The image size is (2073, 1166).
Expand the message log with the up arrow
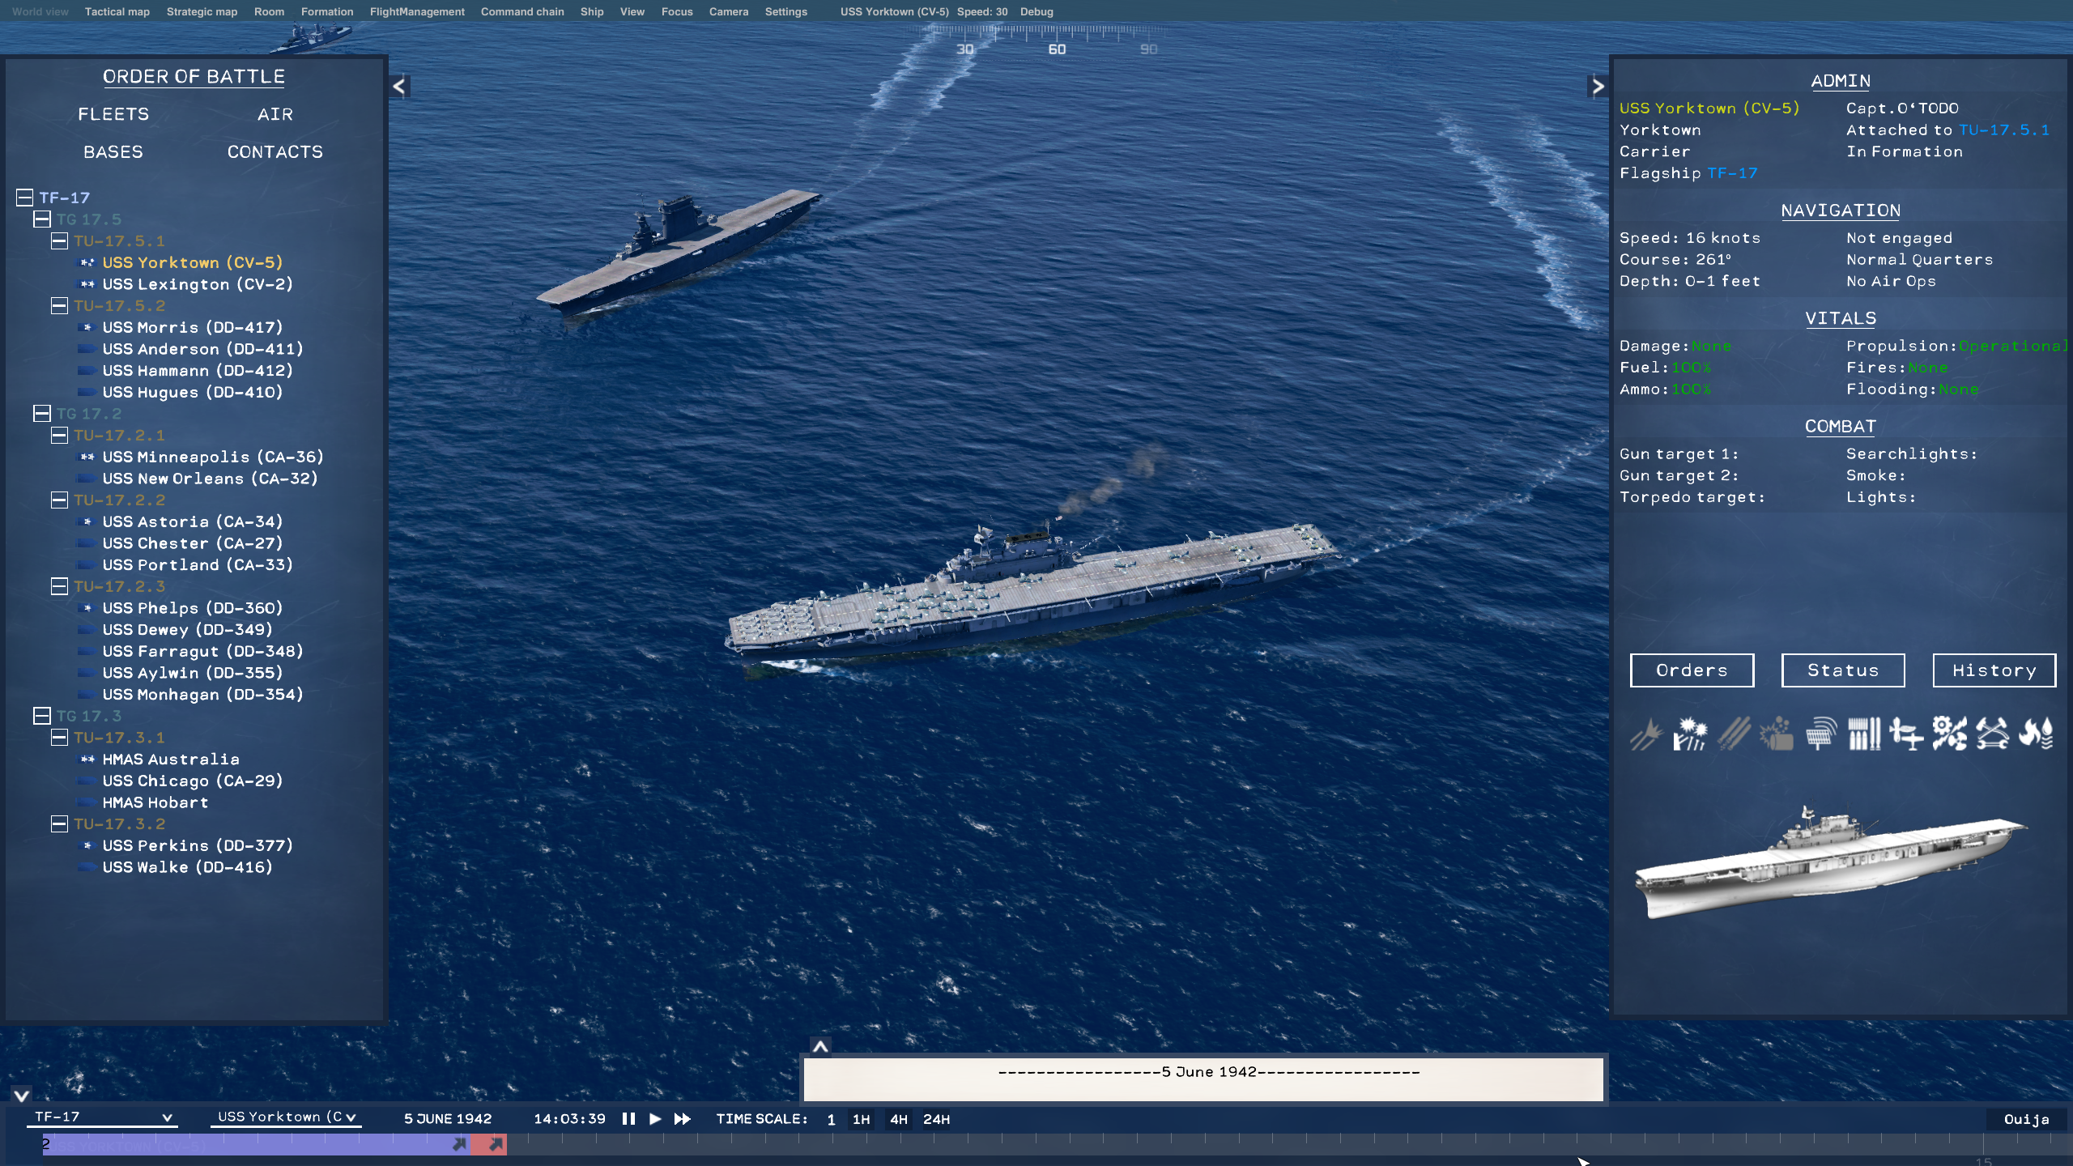820,1046
